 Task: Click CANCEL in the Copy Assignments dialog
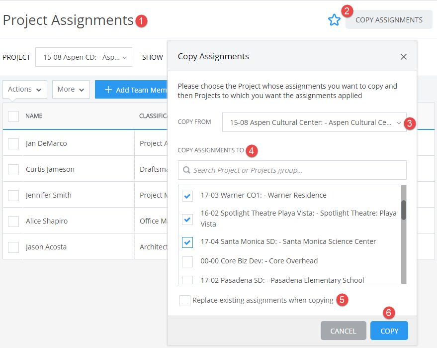pos(343,331)
